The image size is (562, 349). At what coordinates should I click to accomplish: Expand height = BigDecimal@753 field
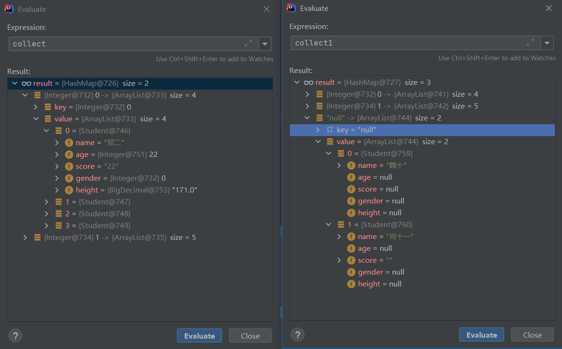pos(57,190)
